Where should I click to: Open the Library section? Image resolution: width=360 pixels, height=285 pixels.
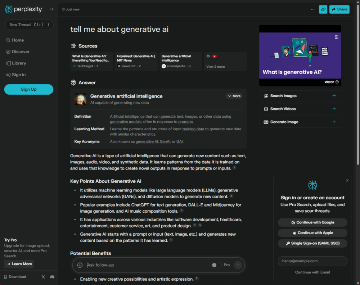[16, 63]
